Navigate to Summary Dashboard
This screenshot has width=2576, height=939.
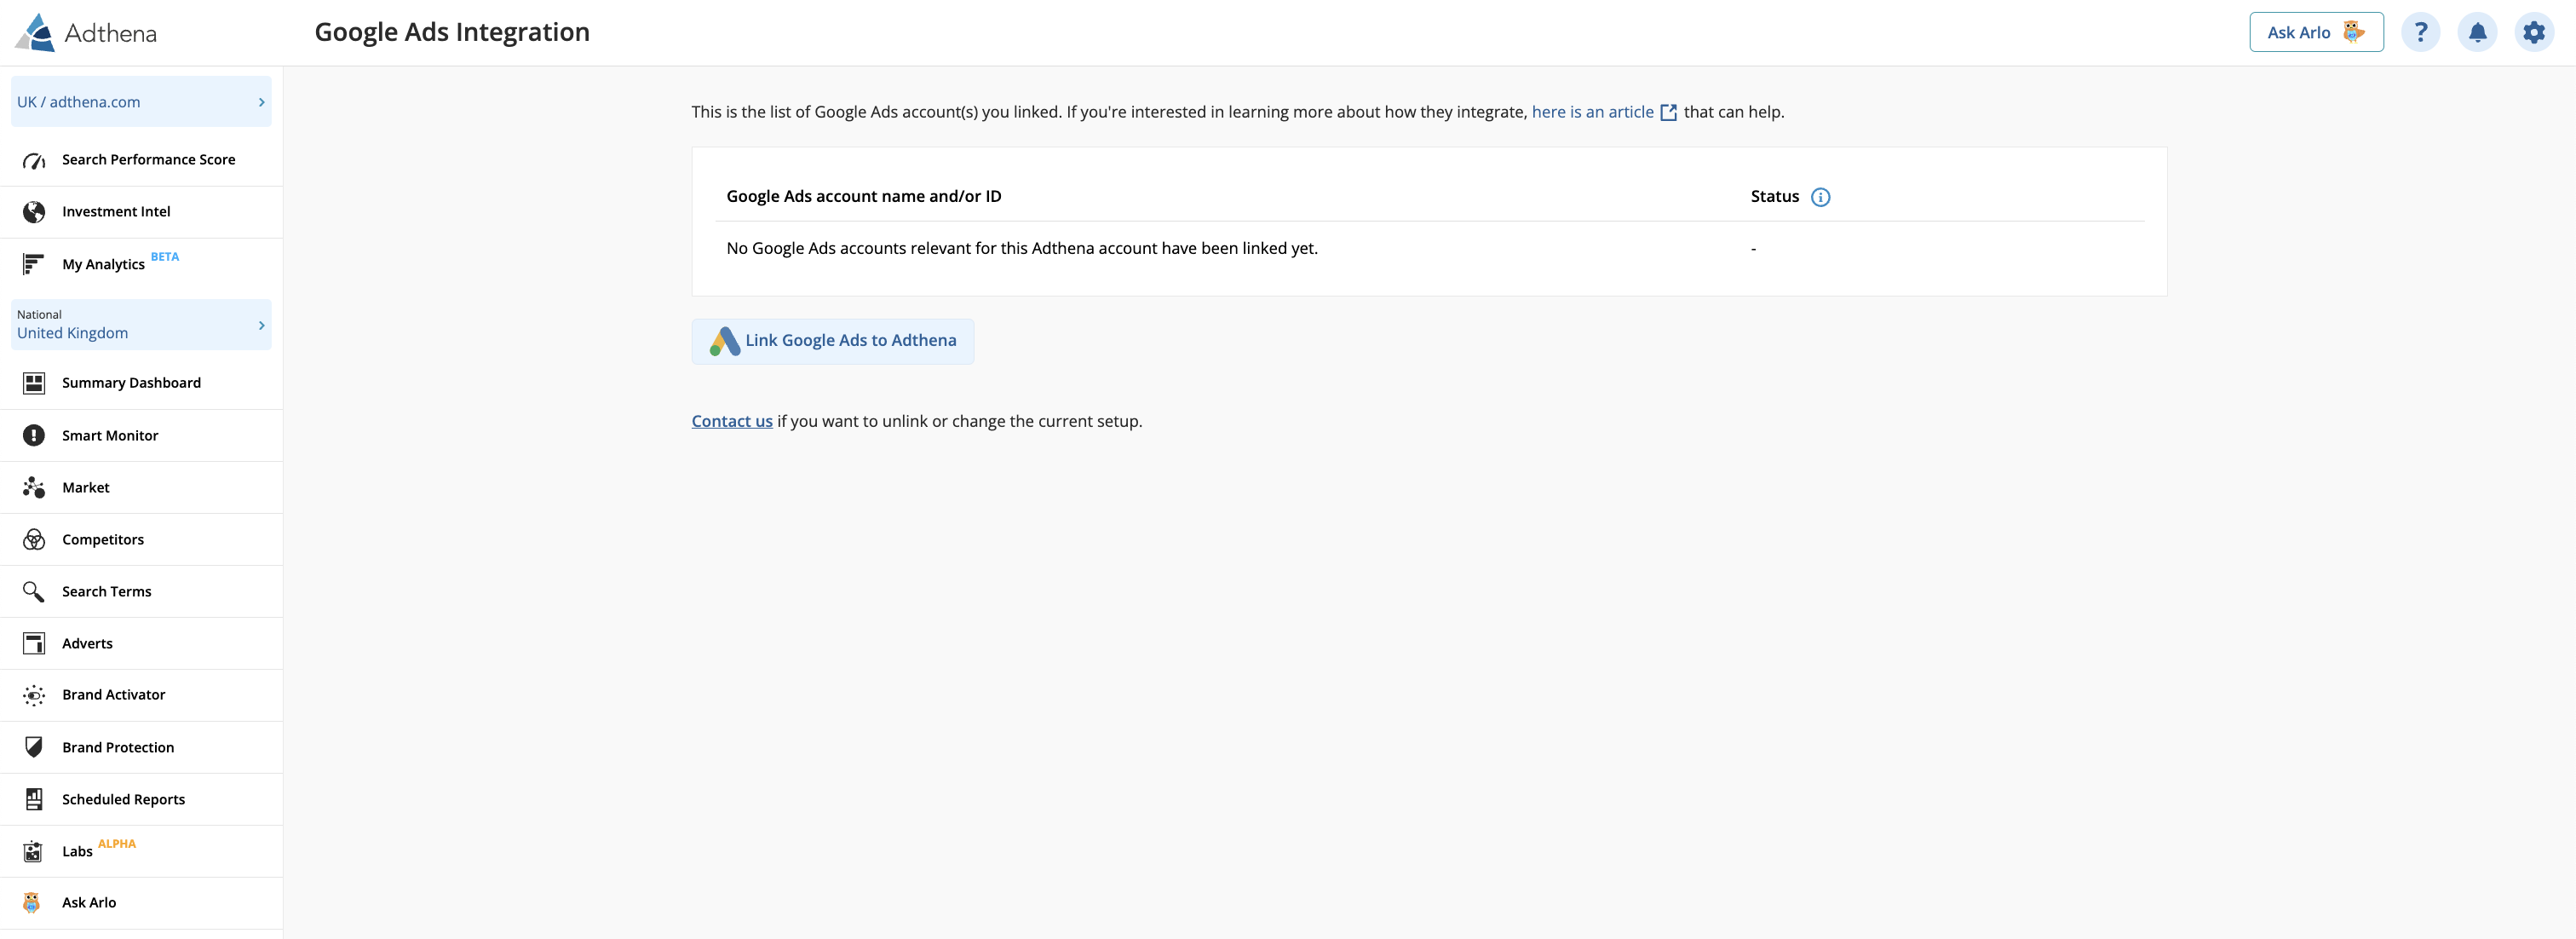pyautogui.click(x=141, y=383)
